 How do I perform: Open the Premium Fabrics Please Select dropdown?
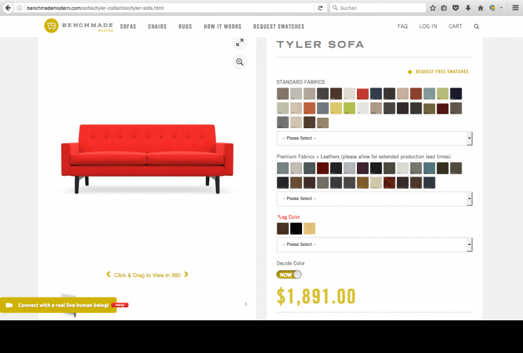[374, 199]
